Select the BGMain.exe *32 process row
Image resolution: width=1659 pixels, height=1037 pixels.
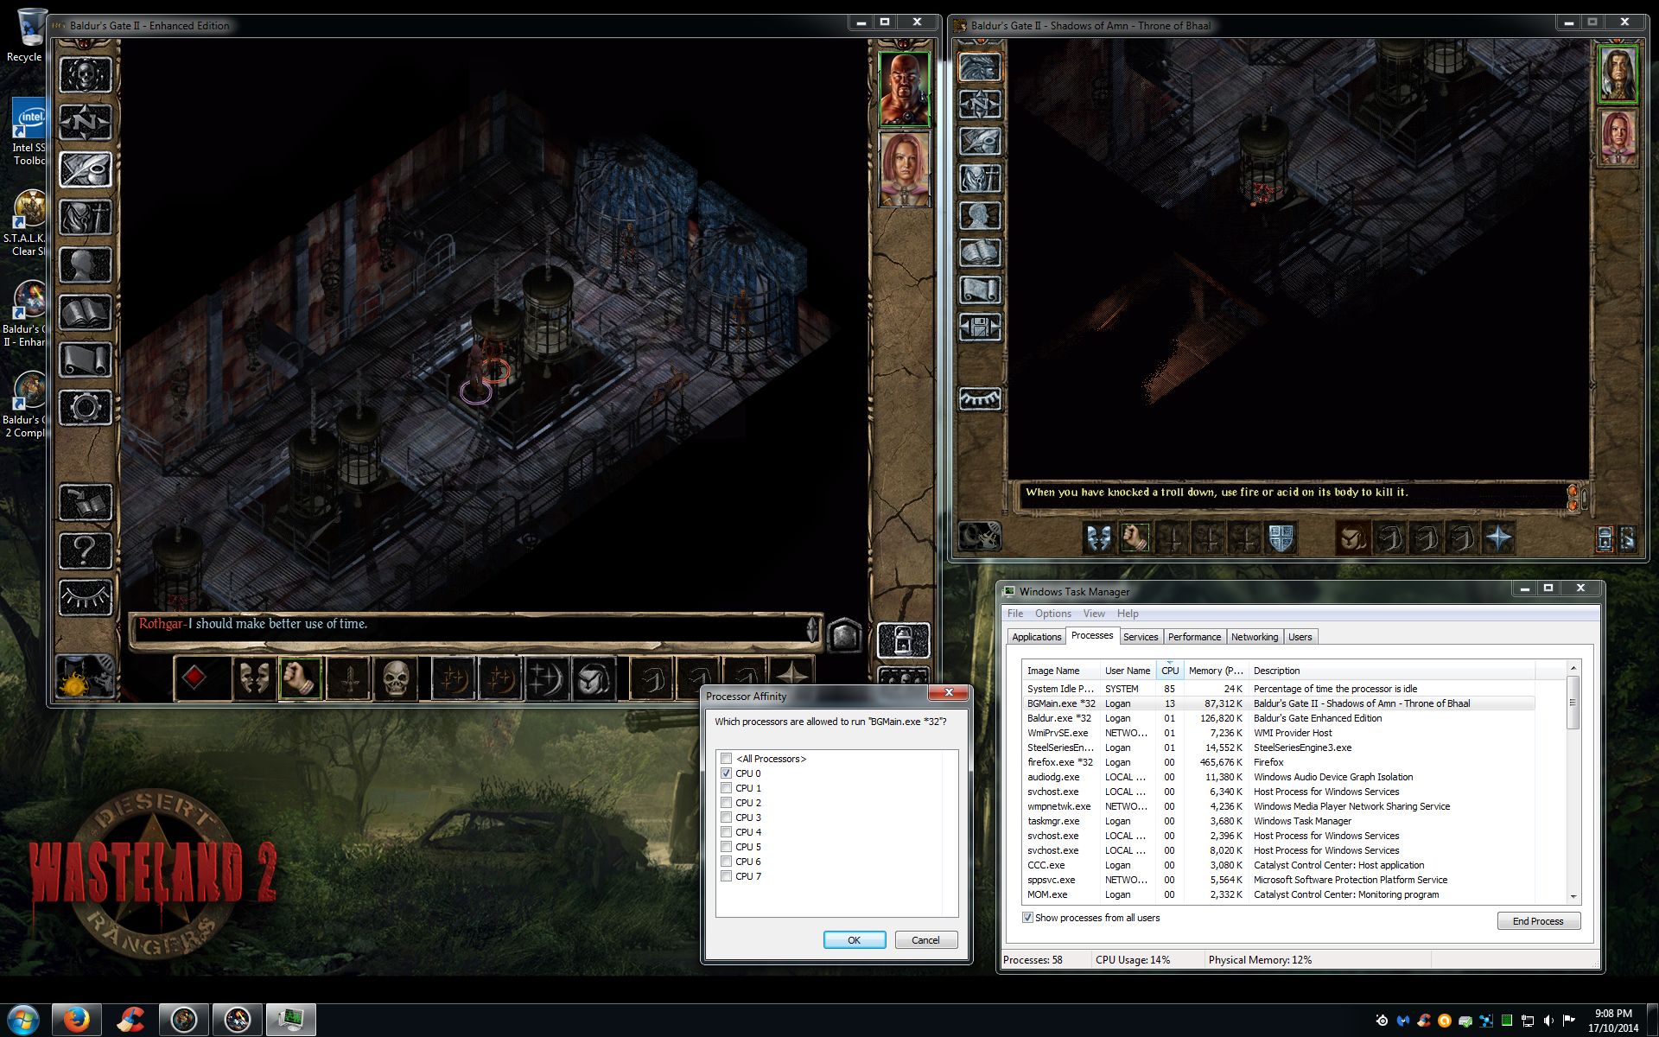[1279, 703]
